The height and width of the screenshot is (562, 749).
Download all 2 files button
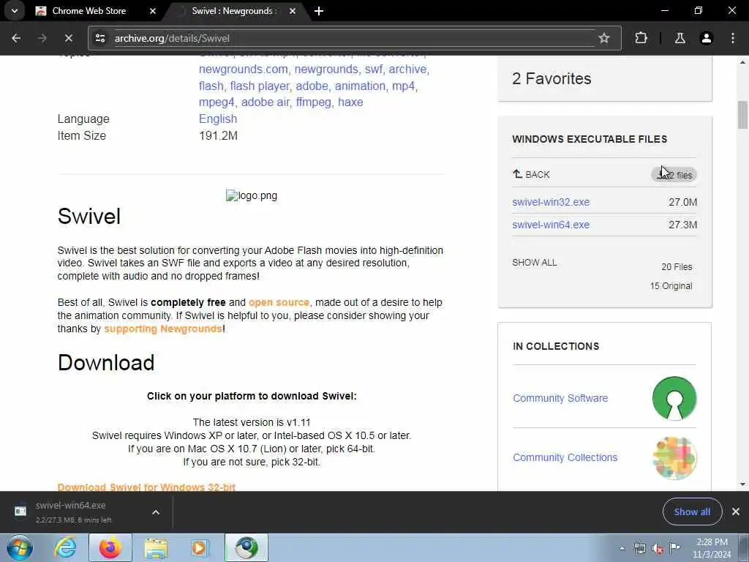[674, 175]
